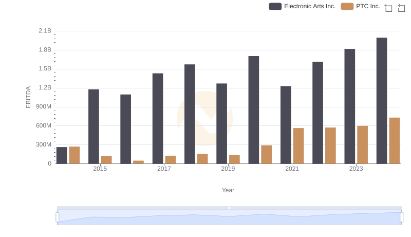Click the area zoom tool icon
This screenshot has width=411, height=237.
[x=388, y=8]
